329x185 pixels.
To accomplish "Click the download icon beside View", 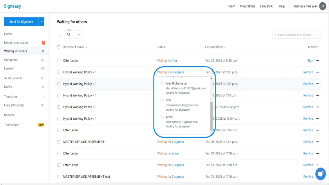I will pyautogui.click(x=59, y=35).
